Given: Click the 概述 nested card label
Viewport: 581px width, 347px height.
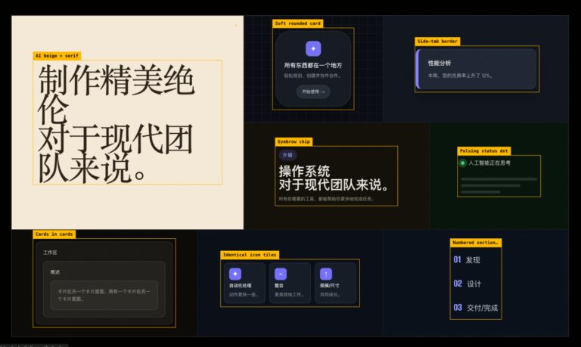Looking at the screenshot, I should tap(54, 272).
